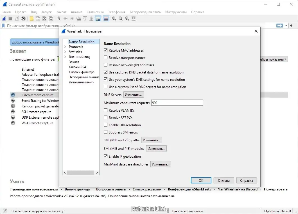Click Изменить button for DNS Servers
The height and width of the screenshot is (214, 298).
click(134, 95)
